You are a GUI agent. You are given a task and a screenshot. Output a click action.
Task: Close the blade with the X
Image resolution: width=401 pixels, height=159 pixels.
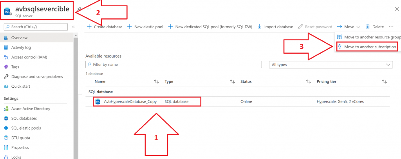397,9
